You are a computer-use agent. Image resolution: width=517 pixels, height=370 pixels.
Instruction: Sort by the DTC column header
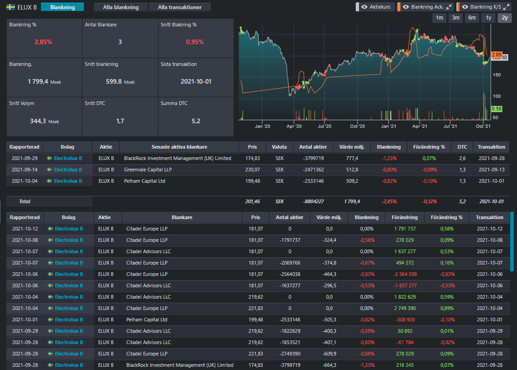462,147
